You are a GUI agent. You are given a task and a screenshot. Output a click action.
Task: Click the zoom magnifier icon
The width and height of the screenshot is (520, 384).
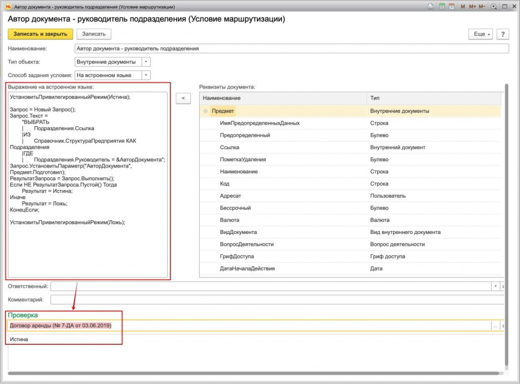[x=493, y=7]
